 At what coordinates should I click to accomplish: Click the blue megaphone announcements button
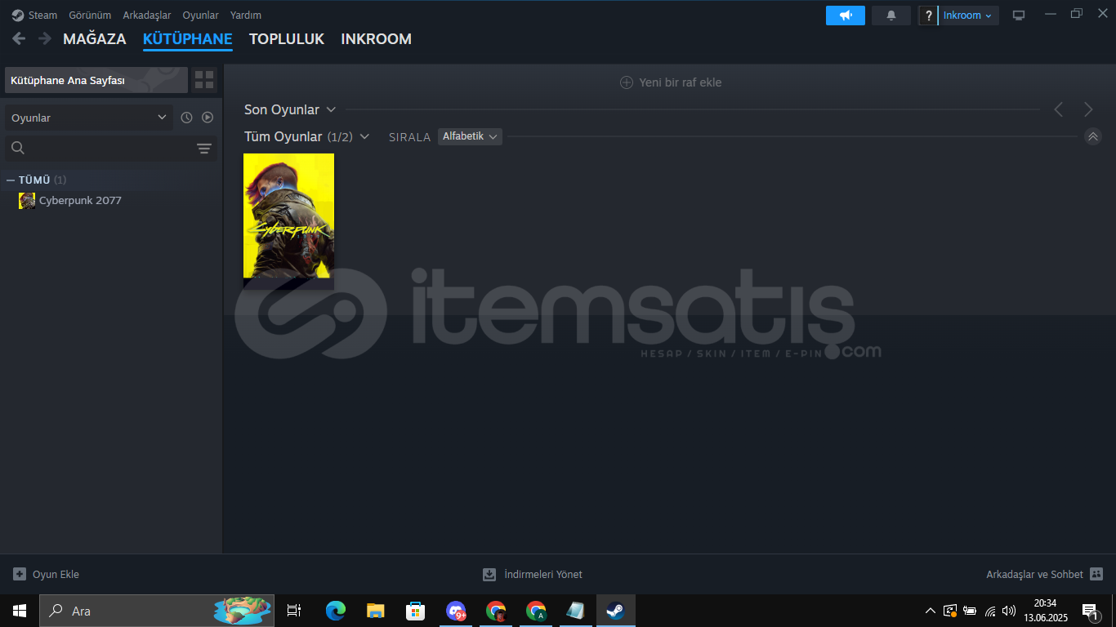click(846, 16)
